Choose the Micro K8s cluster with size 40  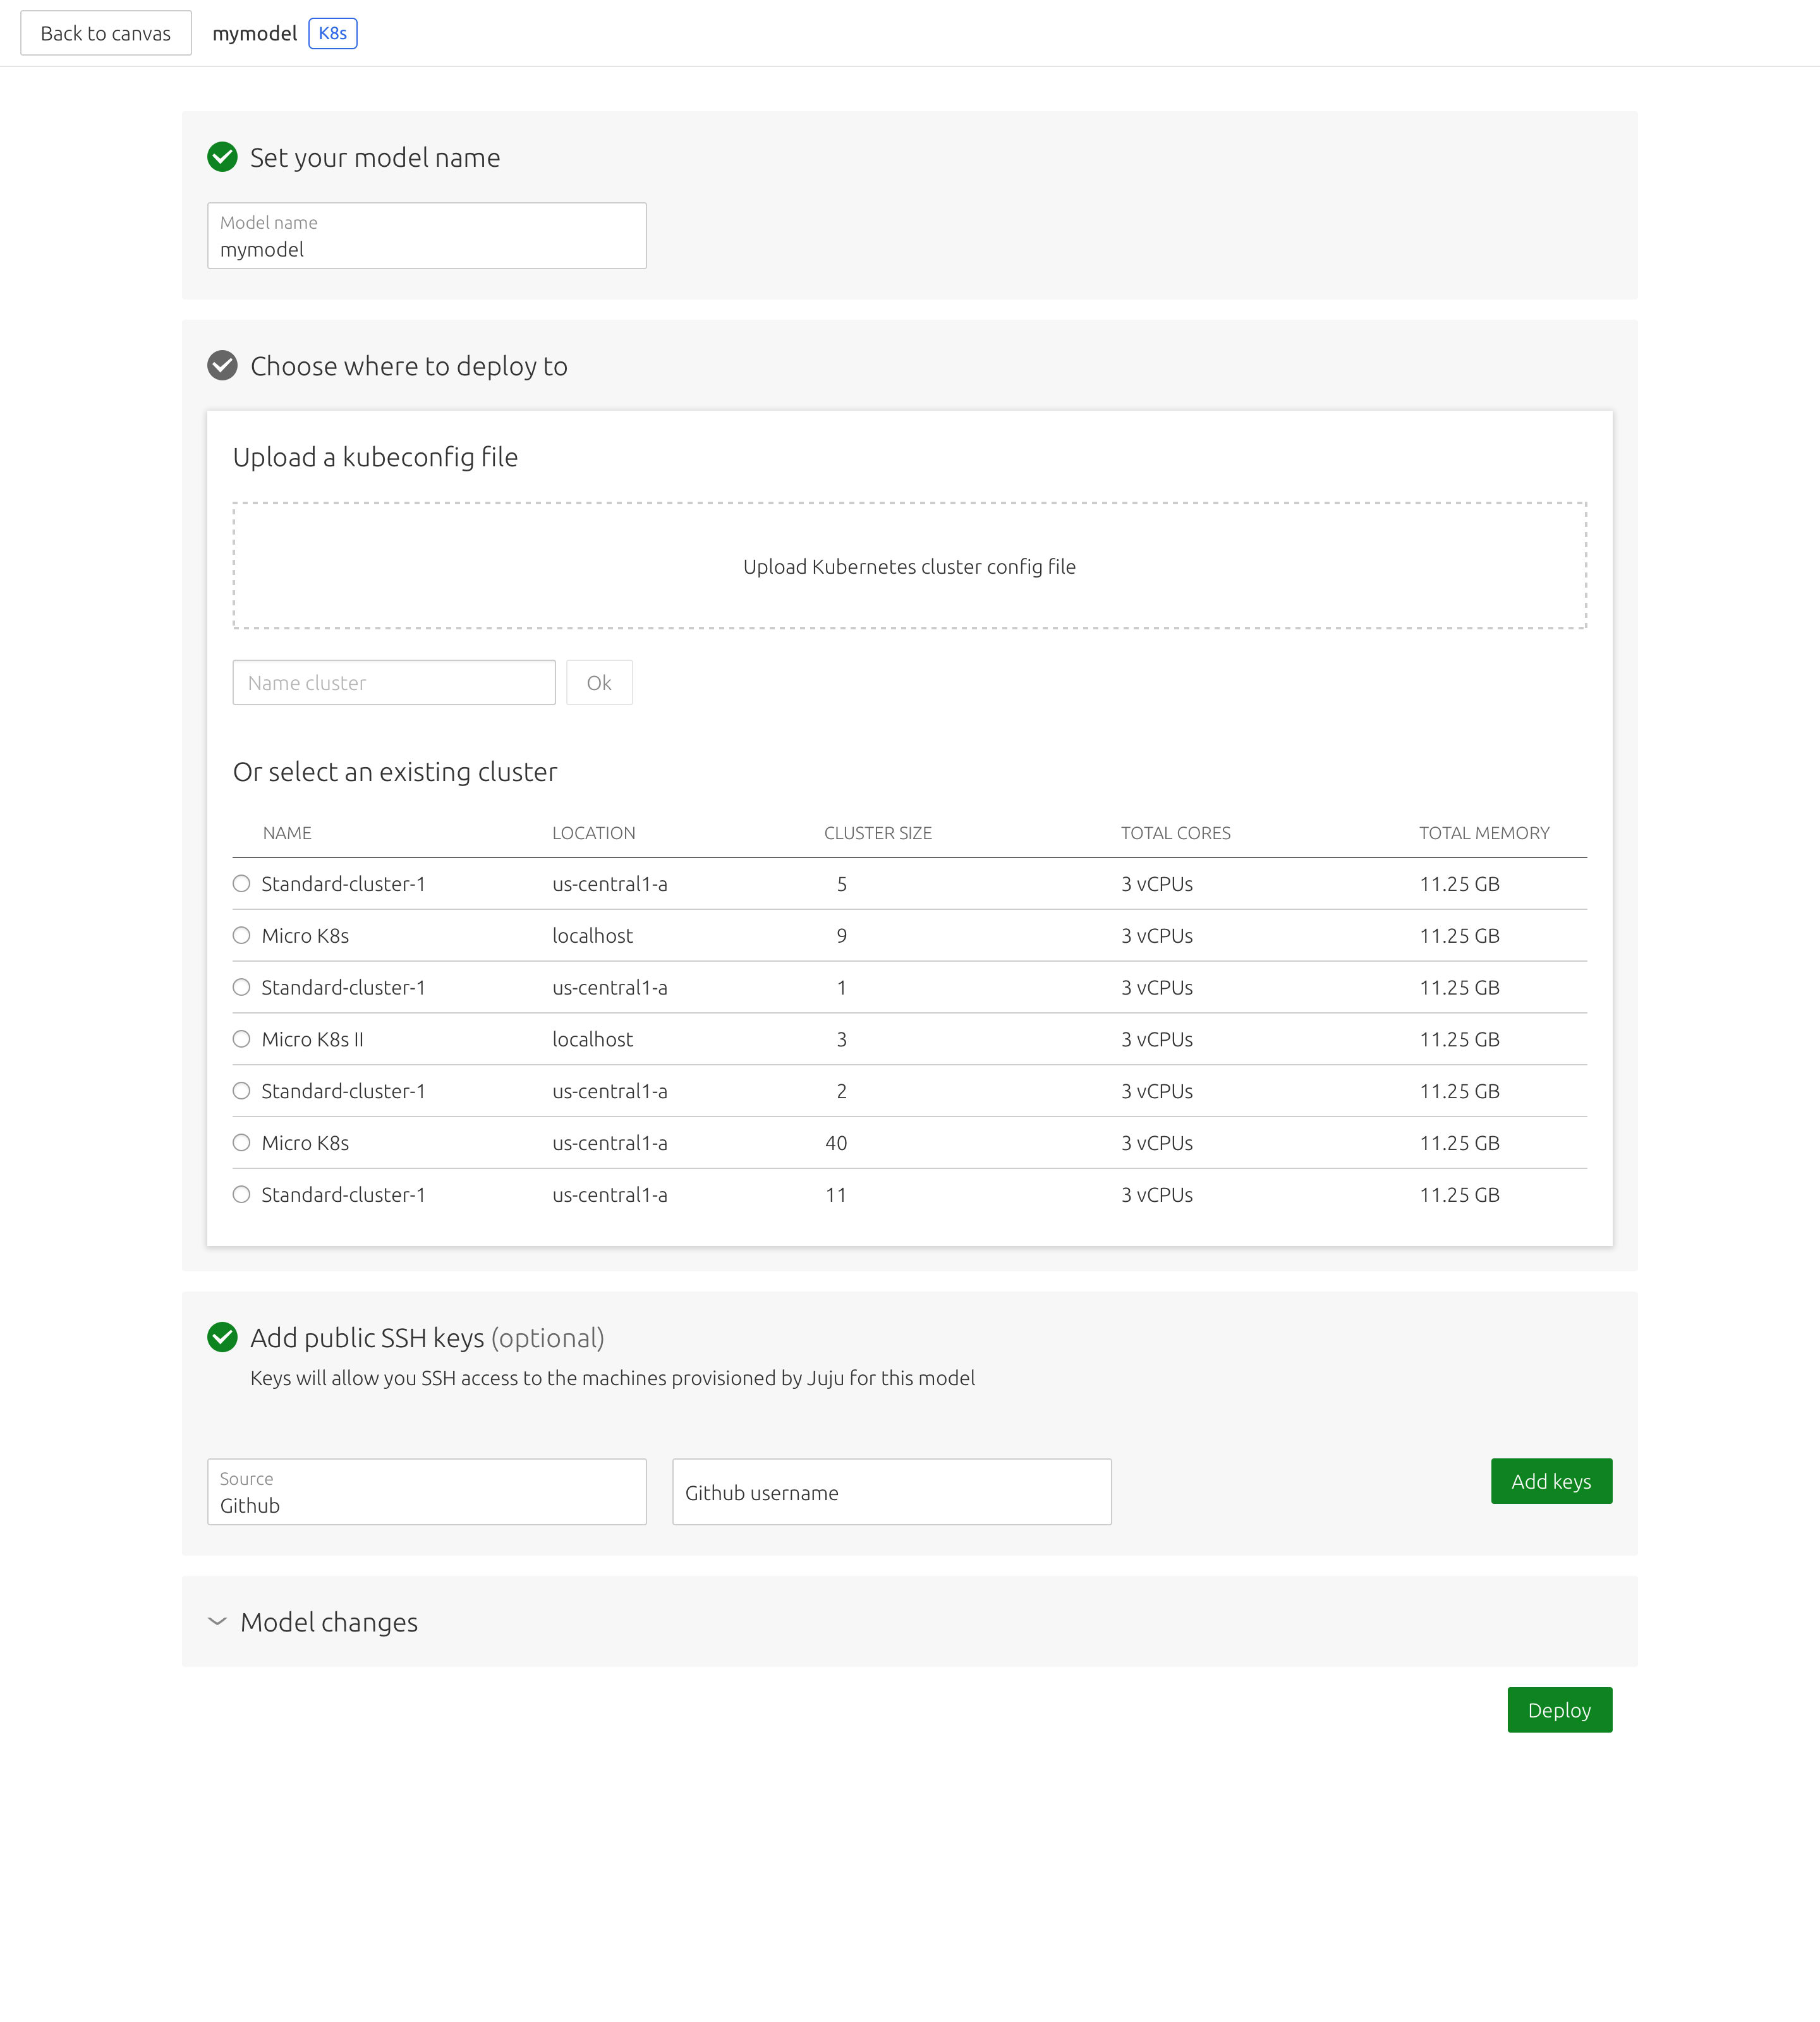[x=241, y=1143]
